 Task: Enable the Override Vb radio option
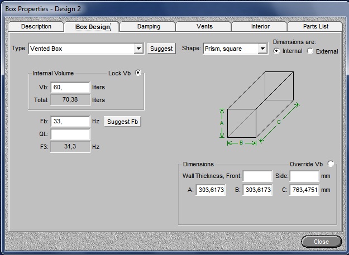tap(331, 164)
